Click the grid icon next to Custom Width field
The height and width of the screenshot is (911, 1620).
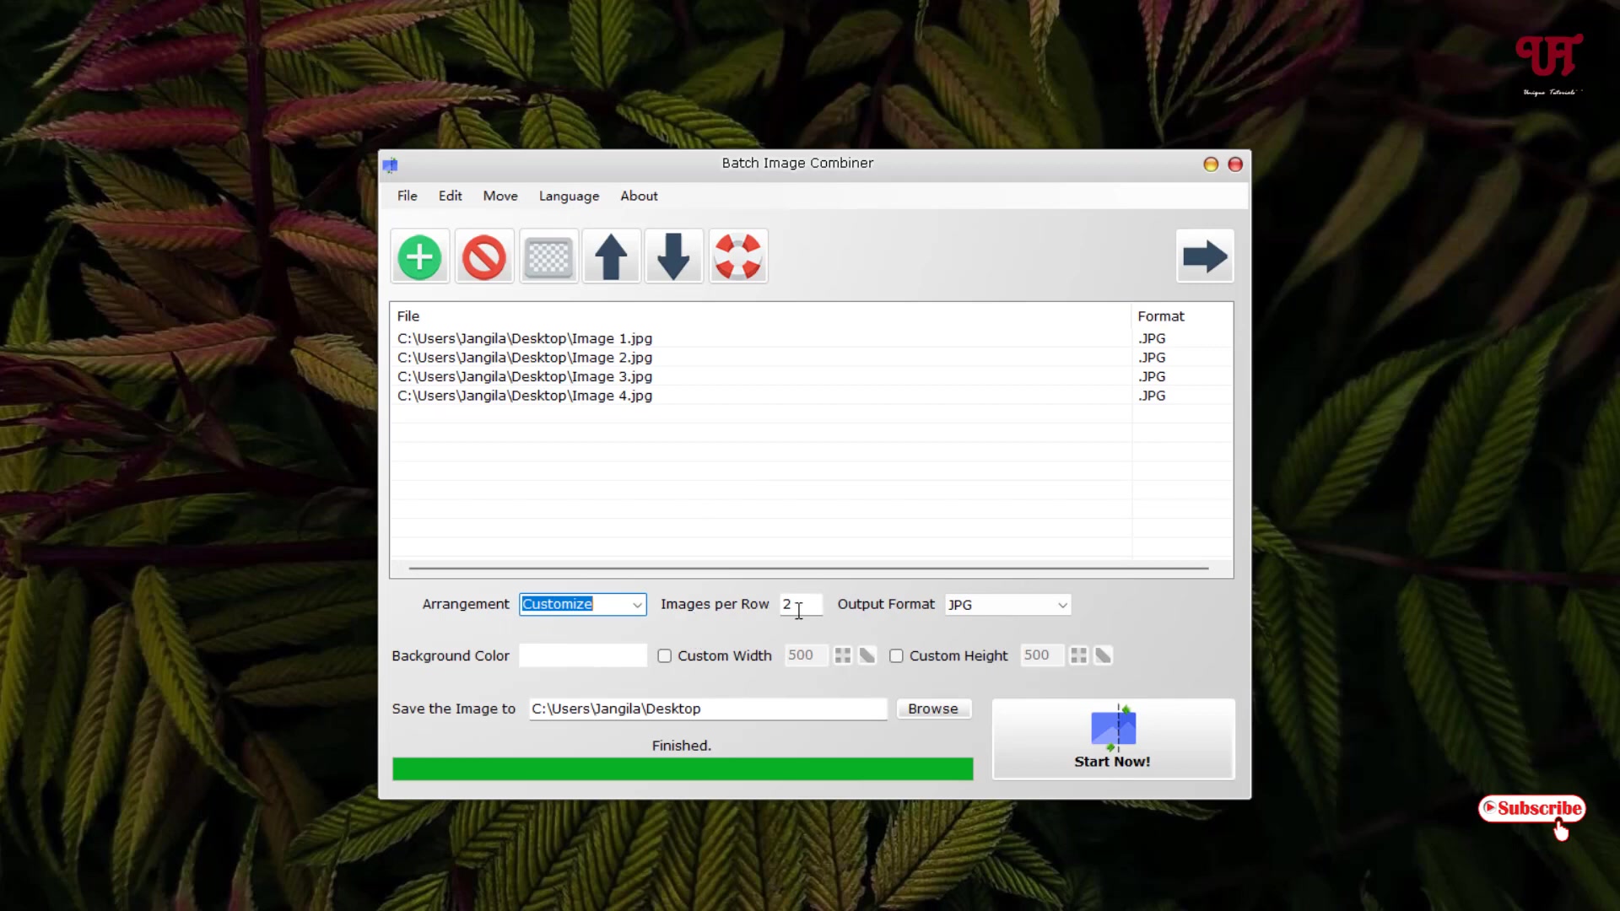(841, 655)
